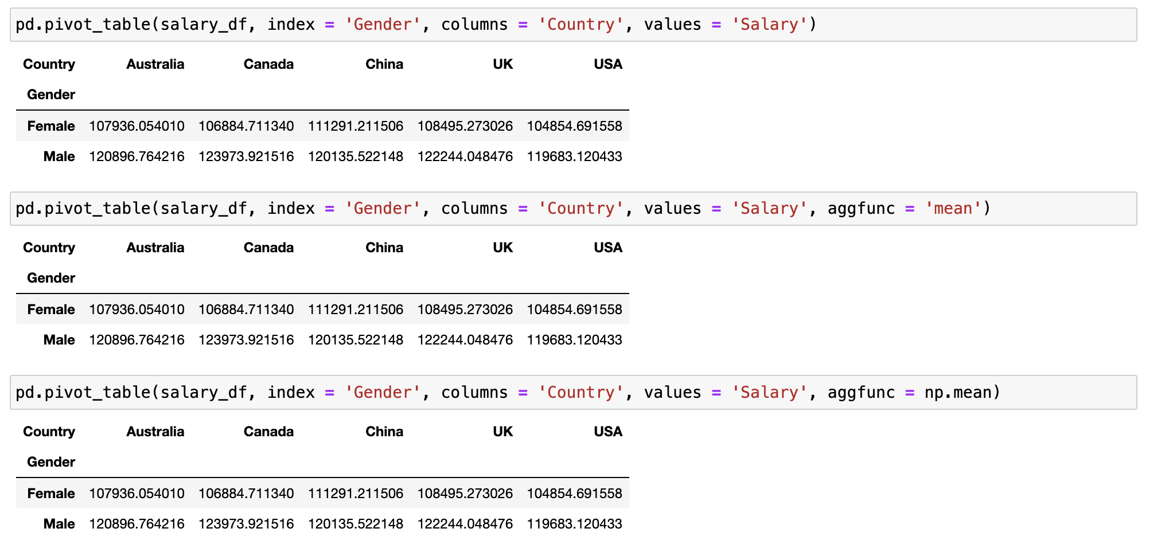Click the Gender index label in the third table
The image size is (1153, 548).
[x=51, y=462]
